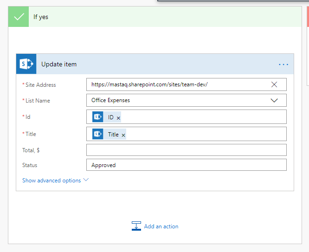Clear the Site Address using the X icon
Screen dimensions: 309x252
pyautogui.click(x=274, y=84)
